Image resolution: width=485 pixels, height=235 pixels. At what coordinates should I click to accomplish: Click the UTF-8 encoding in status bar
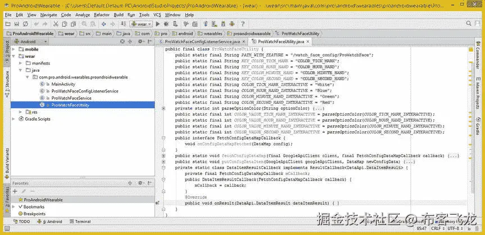(x=455, y=228)
